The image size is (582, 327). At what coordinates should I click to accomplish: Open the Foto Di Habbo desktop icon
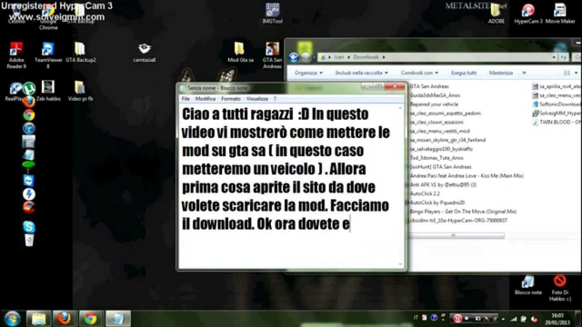point(560,287)
